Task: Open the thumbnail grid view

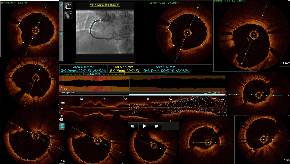Action: pyautogui.click(x=62, y=126)
